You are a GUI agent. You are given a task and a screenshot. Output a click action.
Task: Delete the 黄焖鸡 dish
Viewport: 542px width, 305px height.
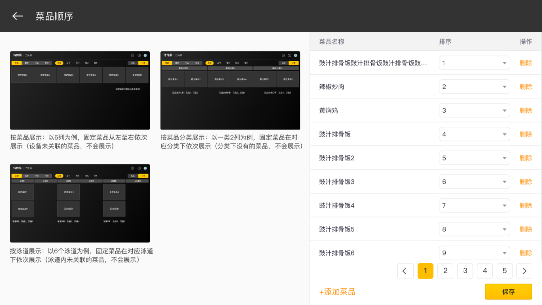(x=525, y=110)
